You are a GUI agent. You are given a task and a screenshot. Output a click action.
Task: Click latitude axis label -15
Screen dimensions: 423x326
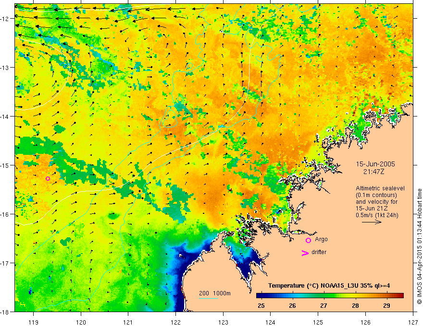(5, 165)
